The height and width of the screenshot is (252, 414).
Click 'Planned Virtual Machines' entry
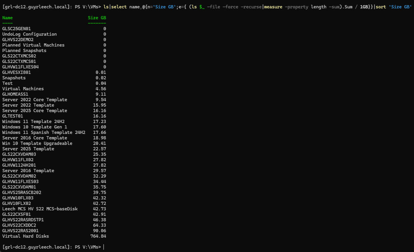[x=33, y=45]
